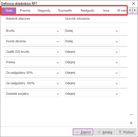Switch to the Stałe tab

pos(9,10)
